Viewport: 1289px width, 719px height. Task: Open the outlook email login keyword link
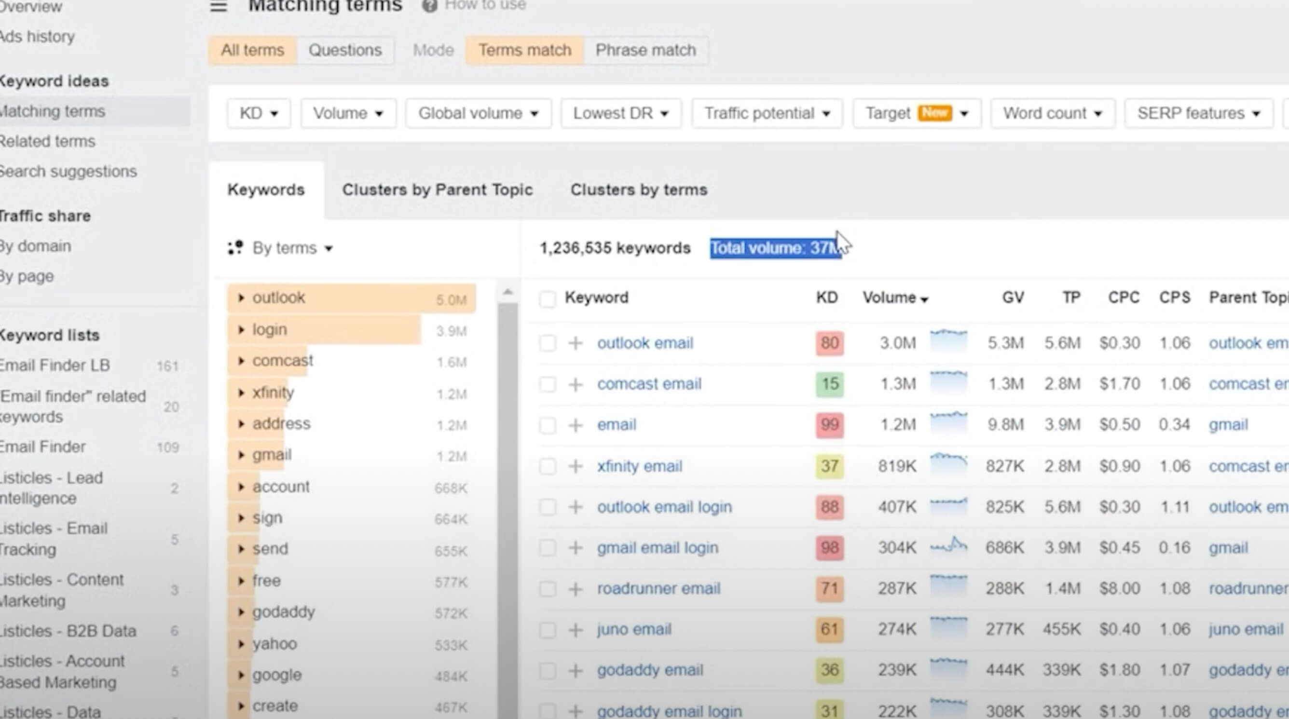664,507
